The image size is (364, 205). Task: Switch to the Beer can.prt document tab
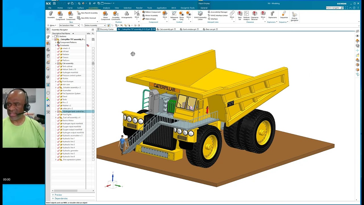[210, 29]
